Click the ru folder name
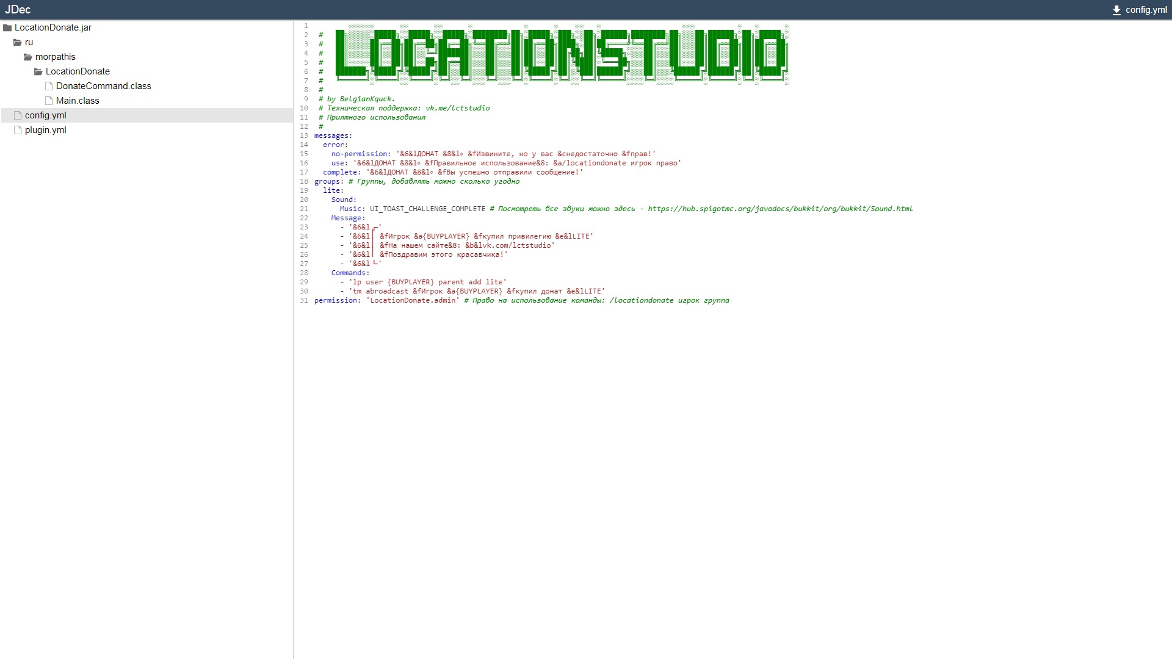 [29, 42]
